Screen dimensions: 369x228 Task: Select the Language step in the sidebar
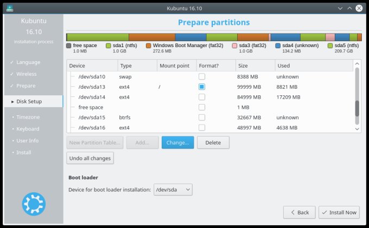coord(28,62)
